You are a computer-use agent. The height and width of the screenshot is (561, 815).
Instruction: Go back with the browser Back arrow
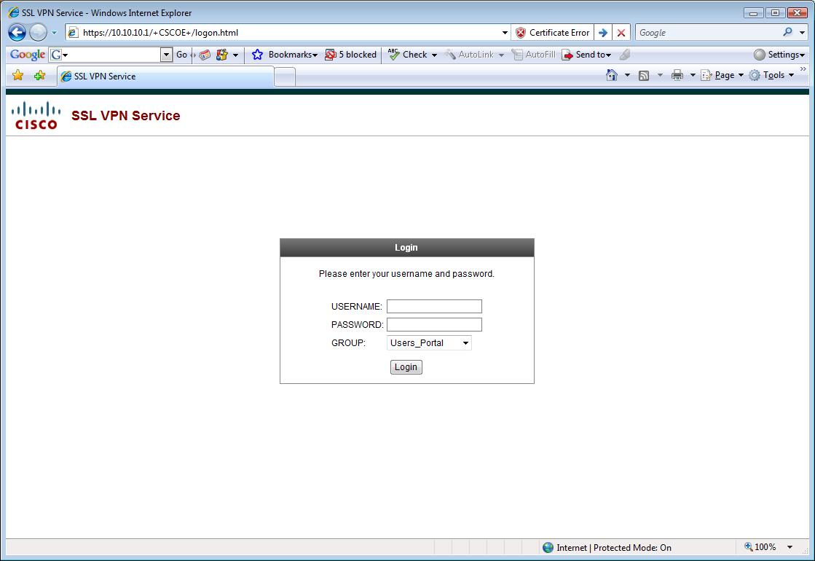17,32
